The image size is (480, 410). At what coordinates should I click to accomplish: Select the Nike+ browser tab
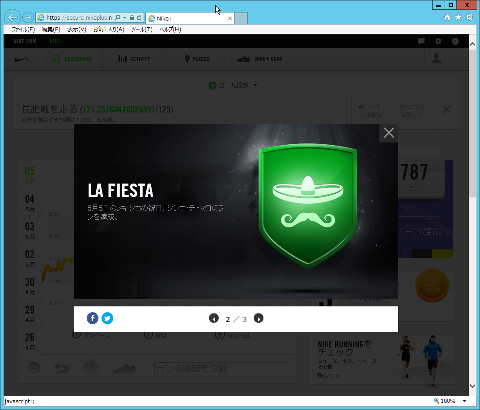tap(190, 18)
